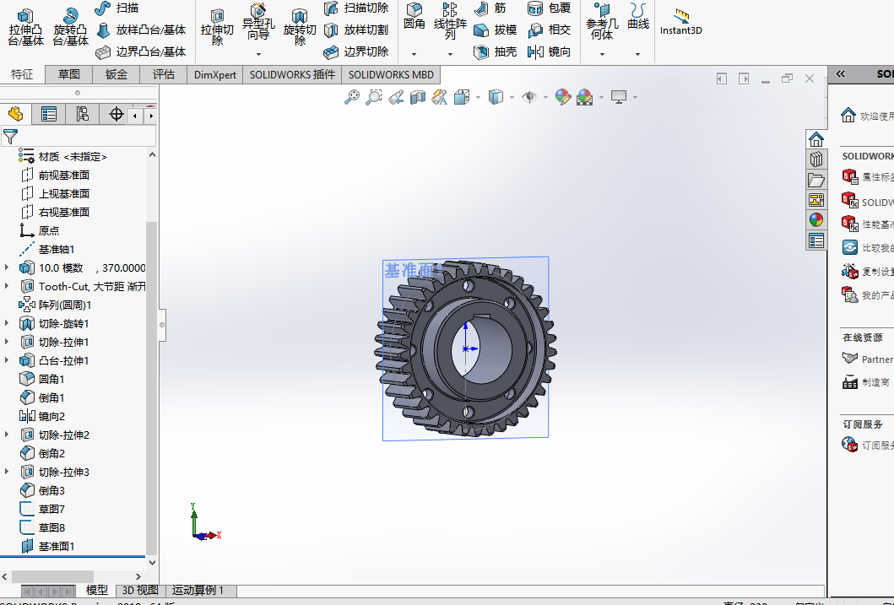Click the 拔模 draft tool
Image resolution: width=894 pixels, height=605 pixels.
pos(495,30)
